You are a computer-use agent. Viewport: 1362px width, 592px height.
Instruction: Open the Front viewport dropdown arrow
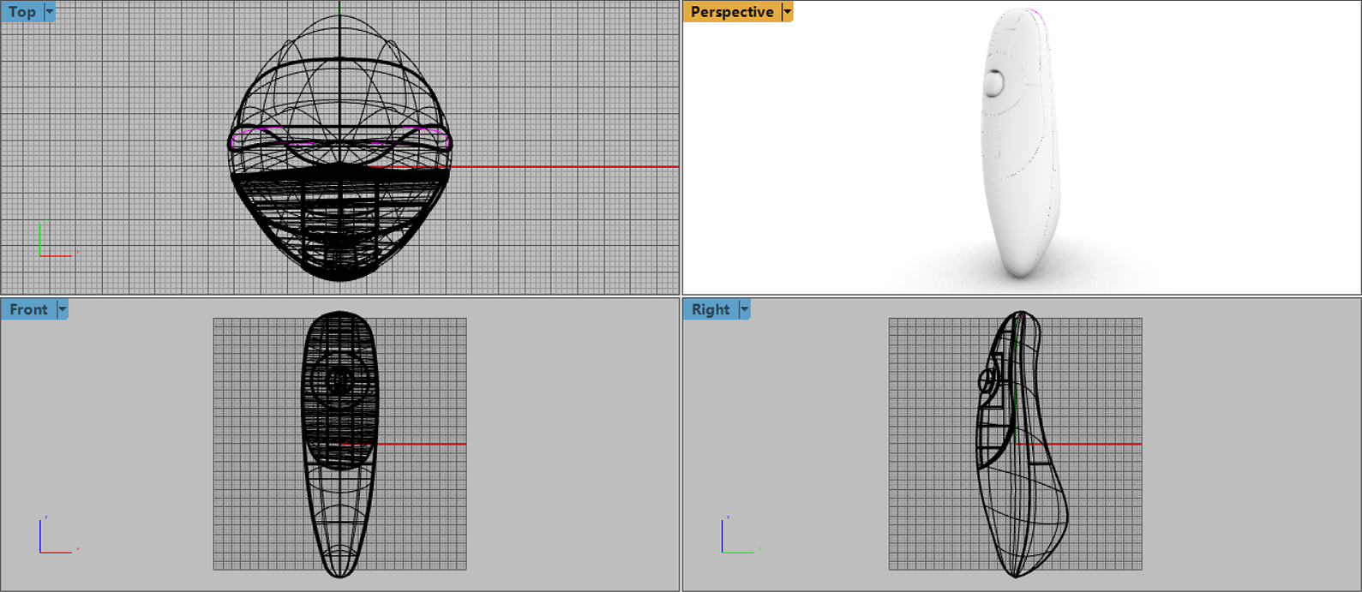click(x=63, y=309)
